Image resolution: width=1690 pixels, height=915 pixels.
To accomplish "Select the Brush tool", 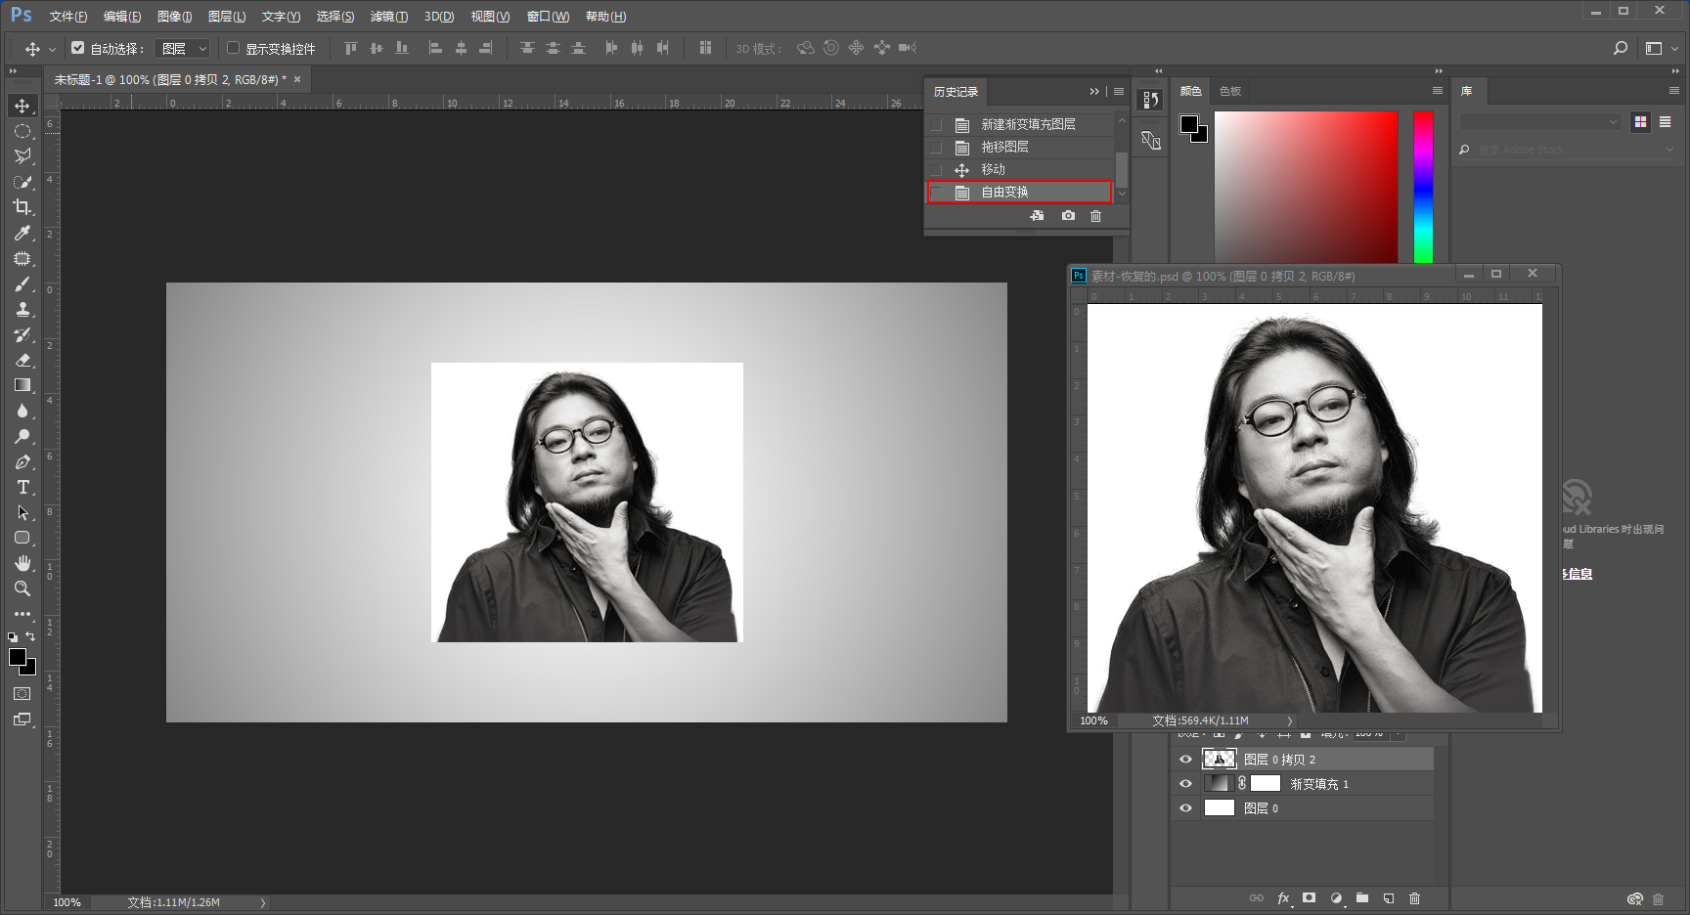I will click(22, 283).
